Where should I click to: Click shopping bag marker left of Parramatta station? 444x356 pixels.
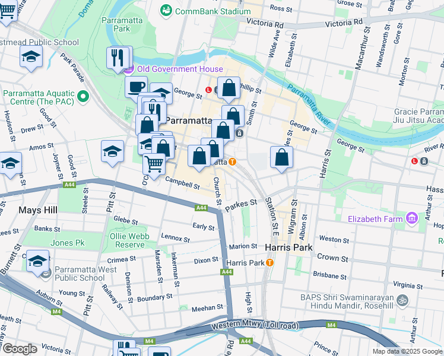click(199, 156)
